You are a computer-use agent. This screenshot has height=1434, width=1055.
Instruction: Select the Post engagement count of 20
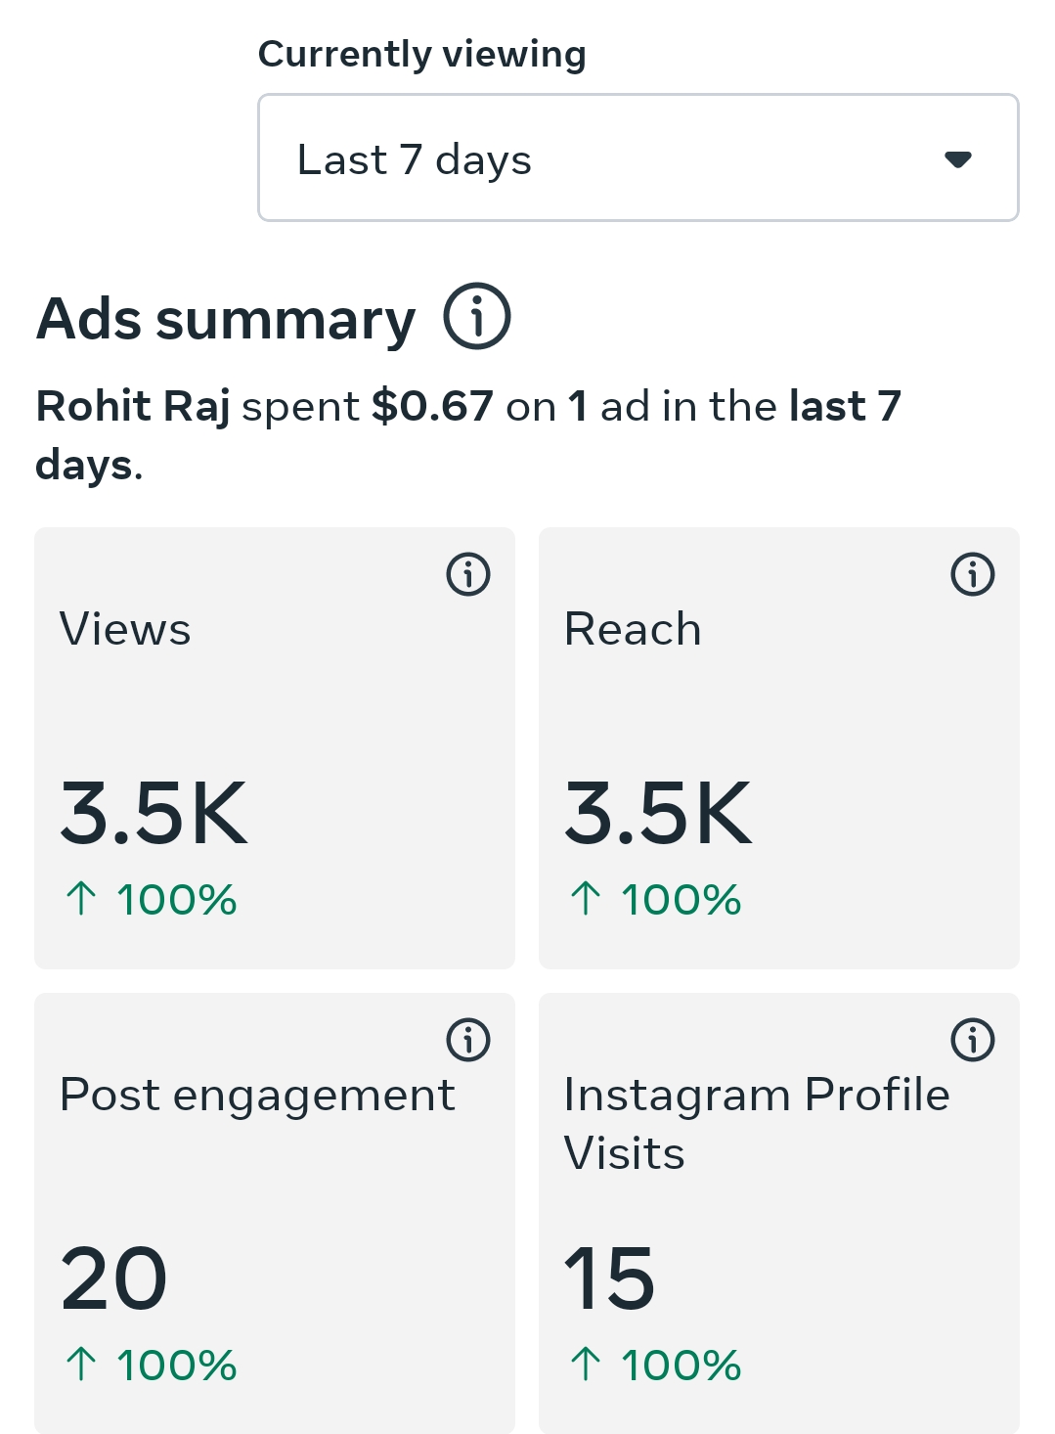(113, 1278)
